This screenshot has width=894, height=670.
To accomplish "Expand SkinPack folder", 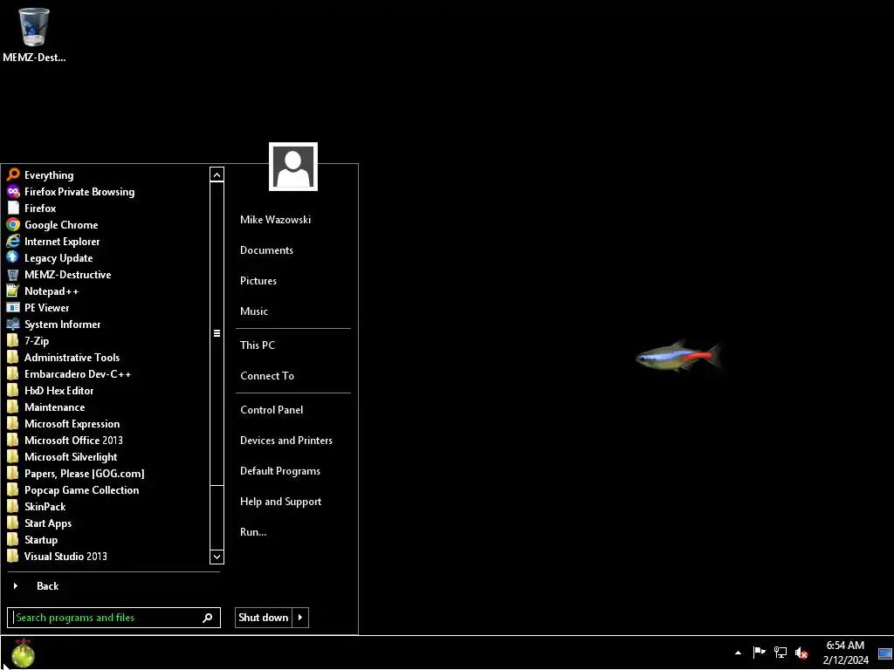I will [x=37, y=507].
